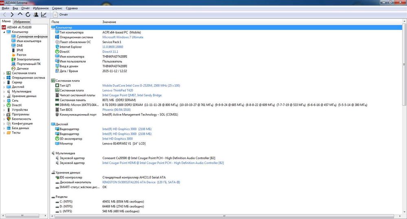
Task: Open IPMI item in the tree
Action: point(20,50)
